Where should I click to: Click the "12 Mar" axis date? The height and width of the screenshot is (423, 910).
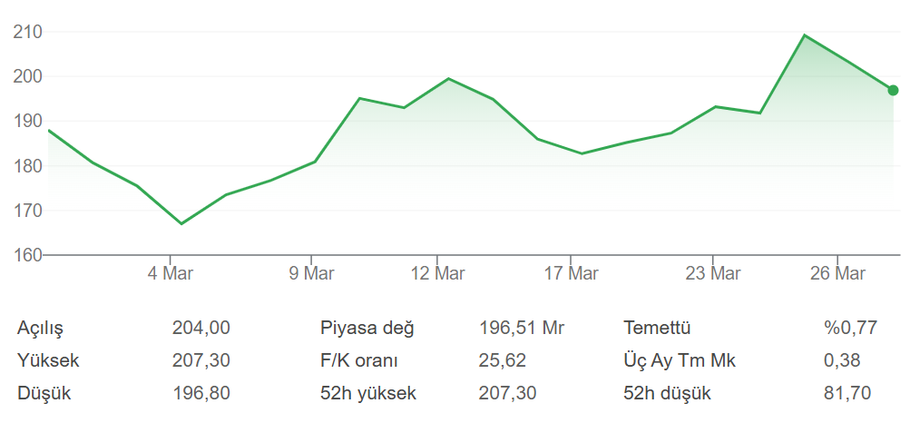tap(437, 272)
